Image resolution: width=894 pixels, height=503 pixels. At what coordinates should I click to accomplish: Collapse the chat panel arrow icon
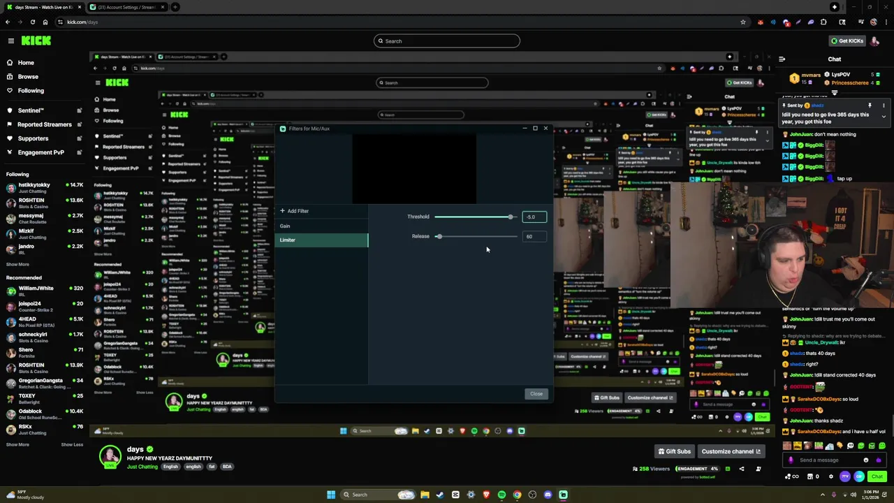pos(782,59)
